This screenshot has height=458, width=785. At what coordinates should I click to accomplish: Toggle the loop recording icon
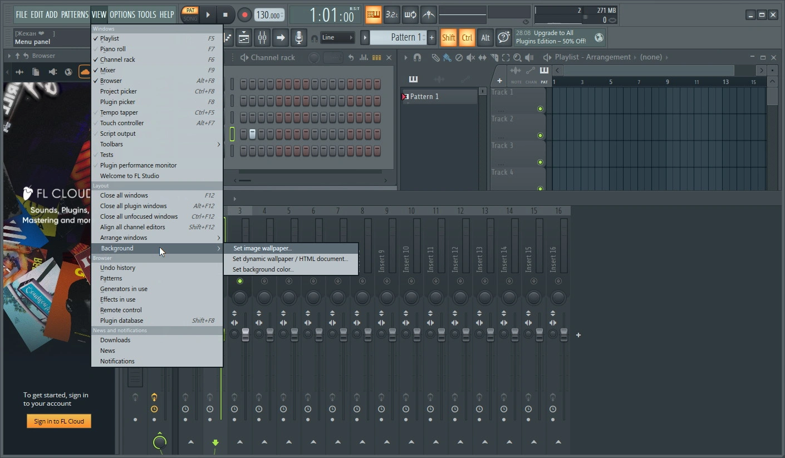click(410, 15)
